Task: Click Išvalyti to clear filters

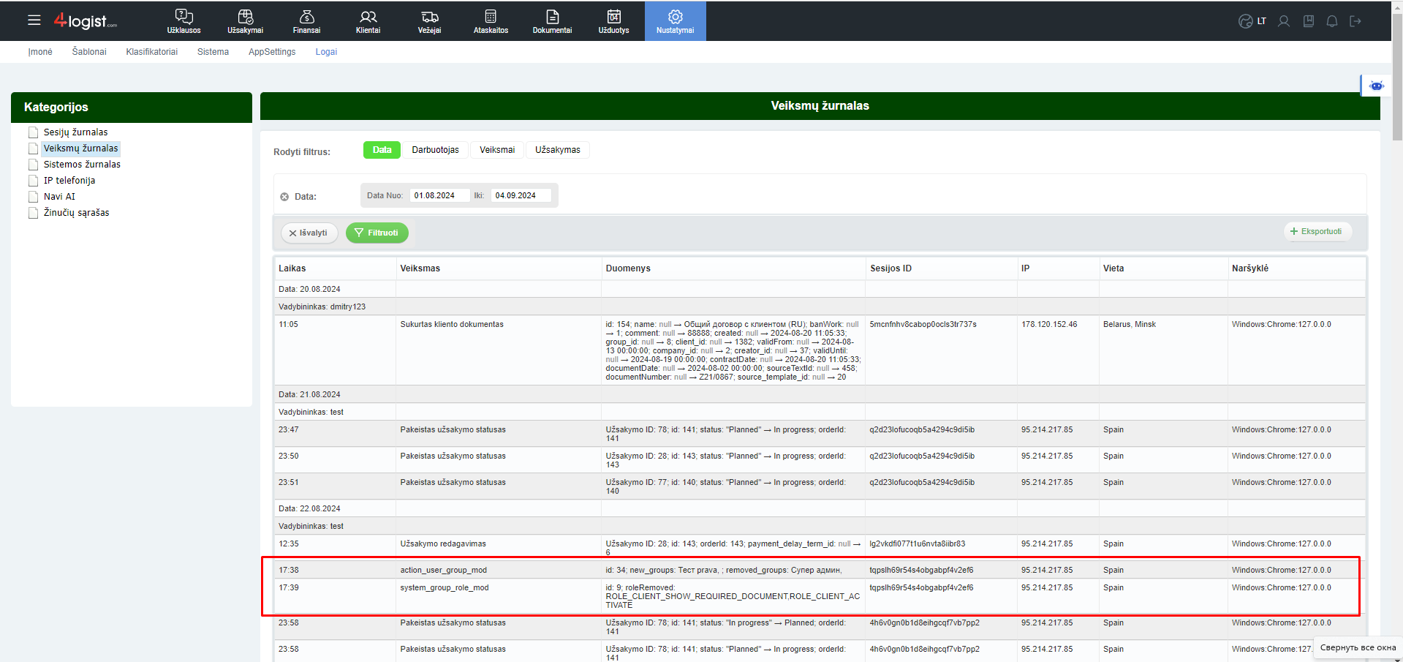Action: 309,233
